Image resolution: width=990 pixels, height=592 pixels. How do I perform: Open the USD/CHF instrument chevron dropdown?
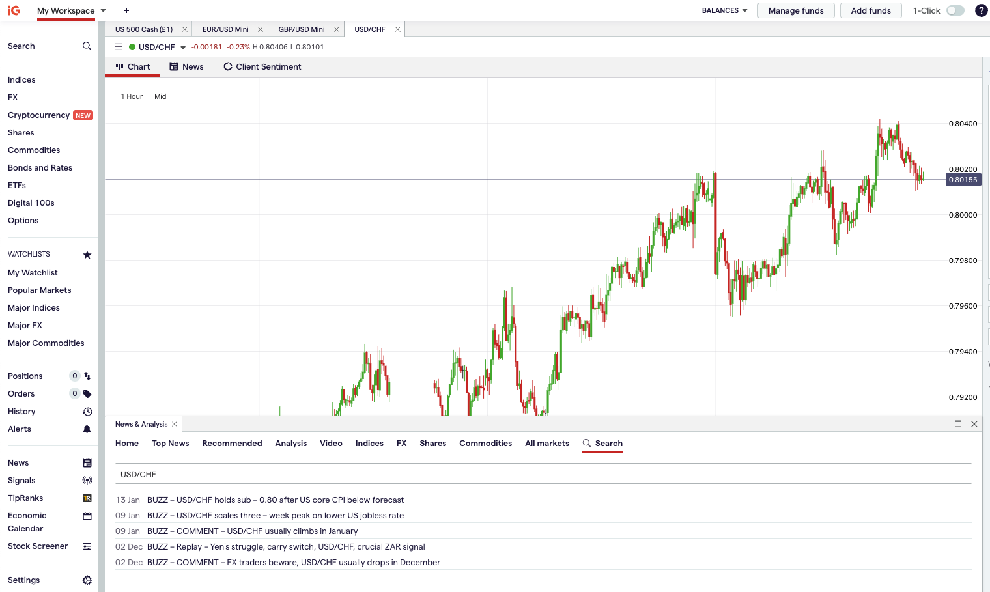click(182, 46)
